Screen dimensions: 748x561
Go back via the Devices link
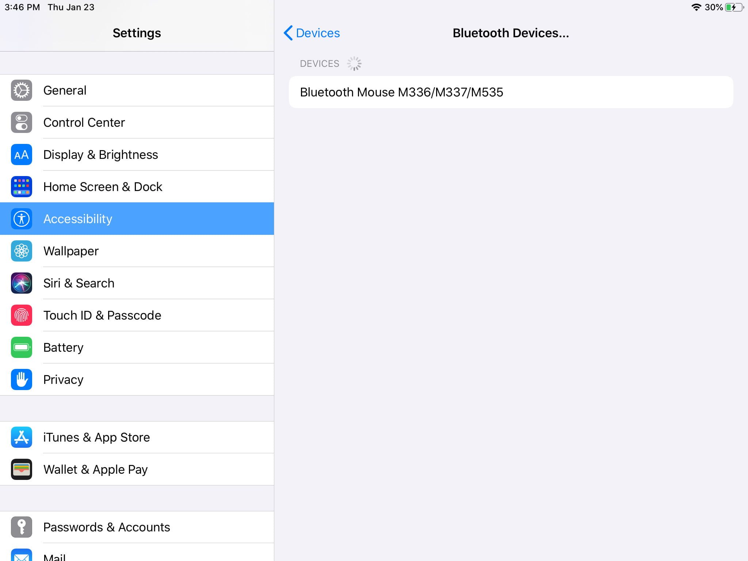coord(317,33)
